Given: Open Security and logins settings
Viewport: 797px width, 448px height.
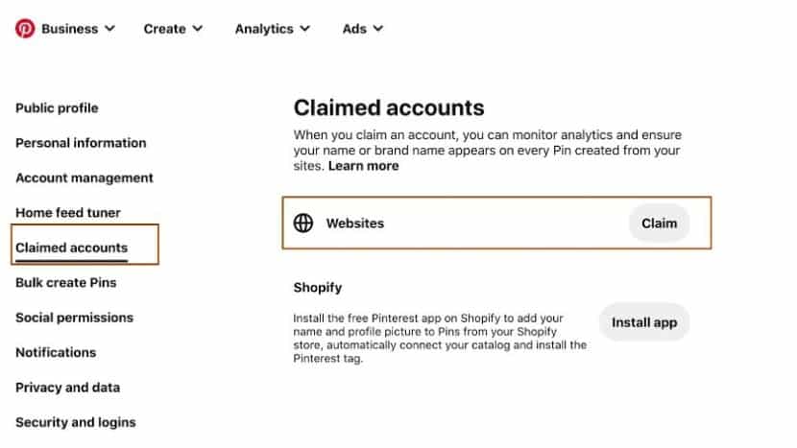Looking at the screenshot, I should tap(75, 422).
